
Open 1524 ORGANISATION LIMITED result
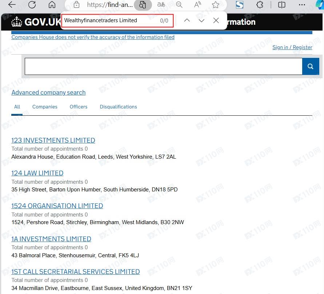tap(57, 206)
